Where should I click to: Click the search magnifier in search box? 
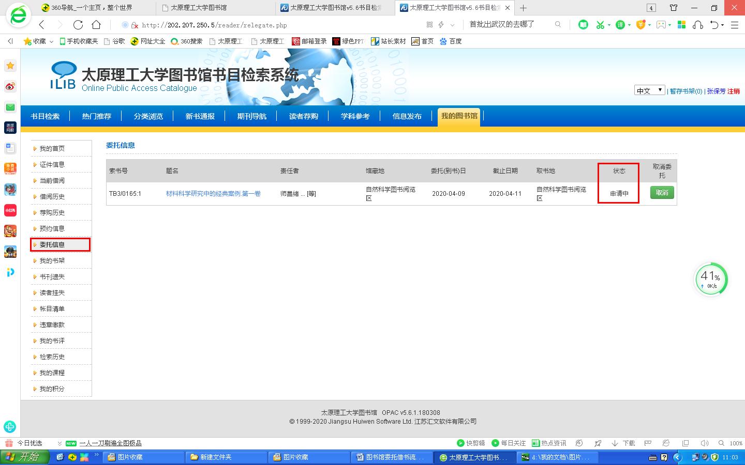[x=558, y=24]
